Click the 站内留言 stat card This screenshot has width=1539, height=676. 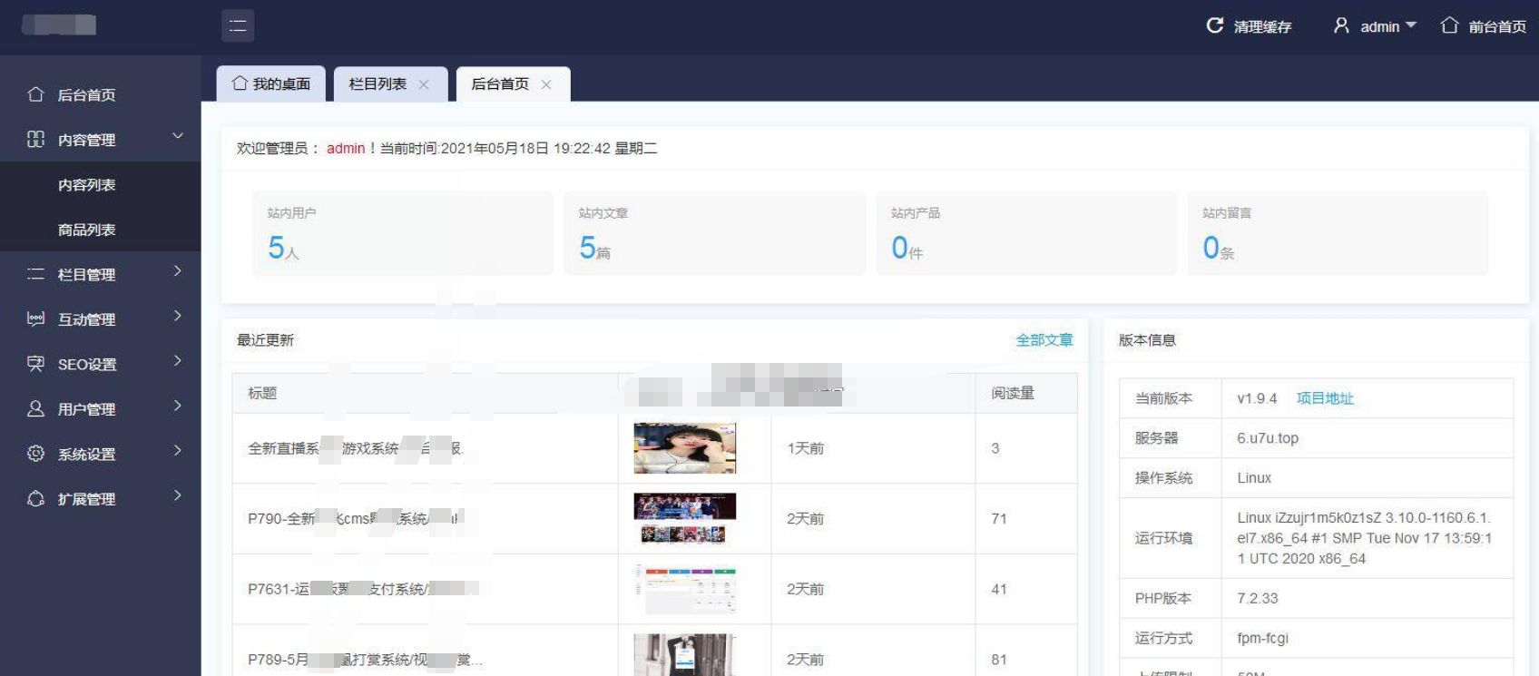(1338, 233)
